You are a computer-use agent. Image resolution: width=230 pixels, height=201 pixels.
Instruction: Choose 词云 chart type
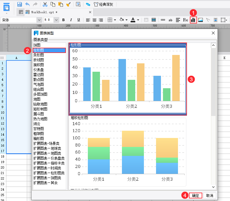pos(49,124)
